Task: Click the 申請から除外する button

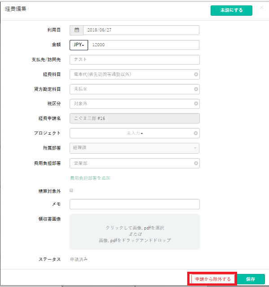Action: tap(213, 279)
